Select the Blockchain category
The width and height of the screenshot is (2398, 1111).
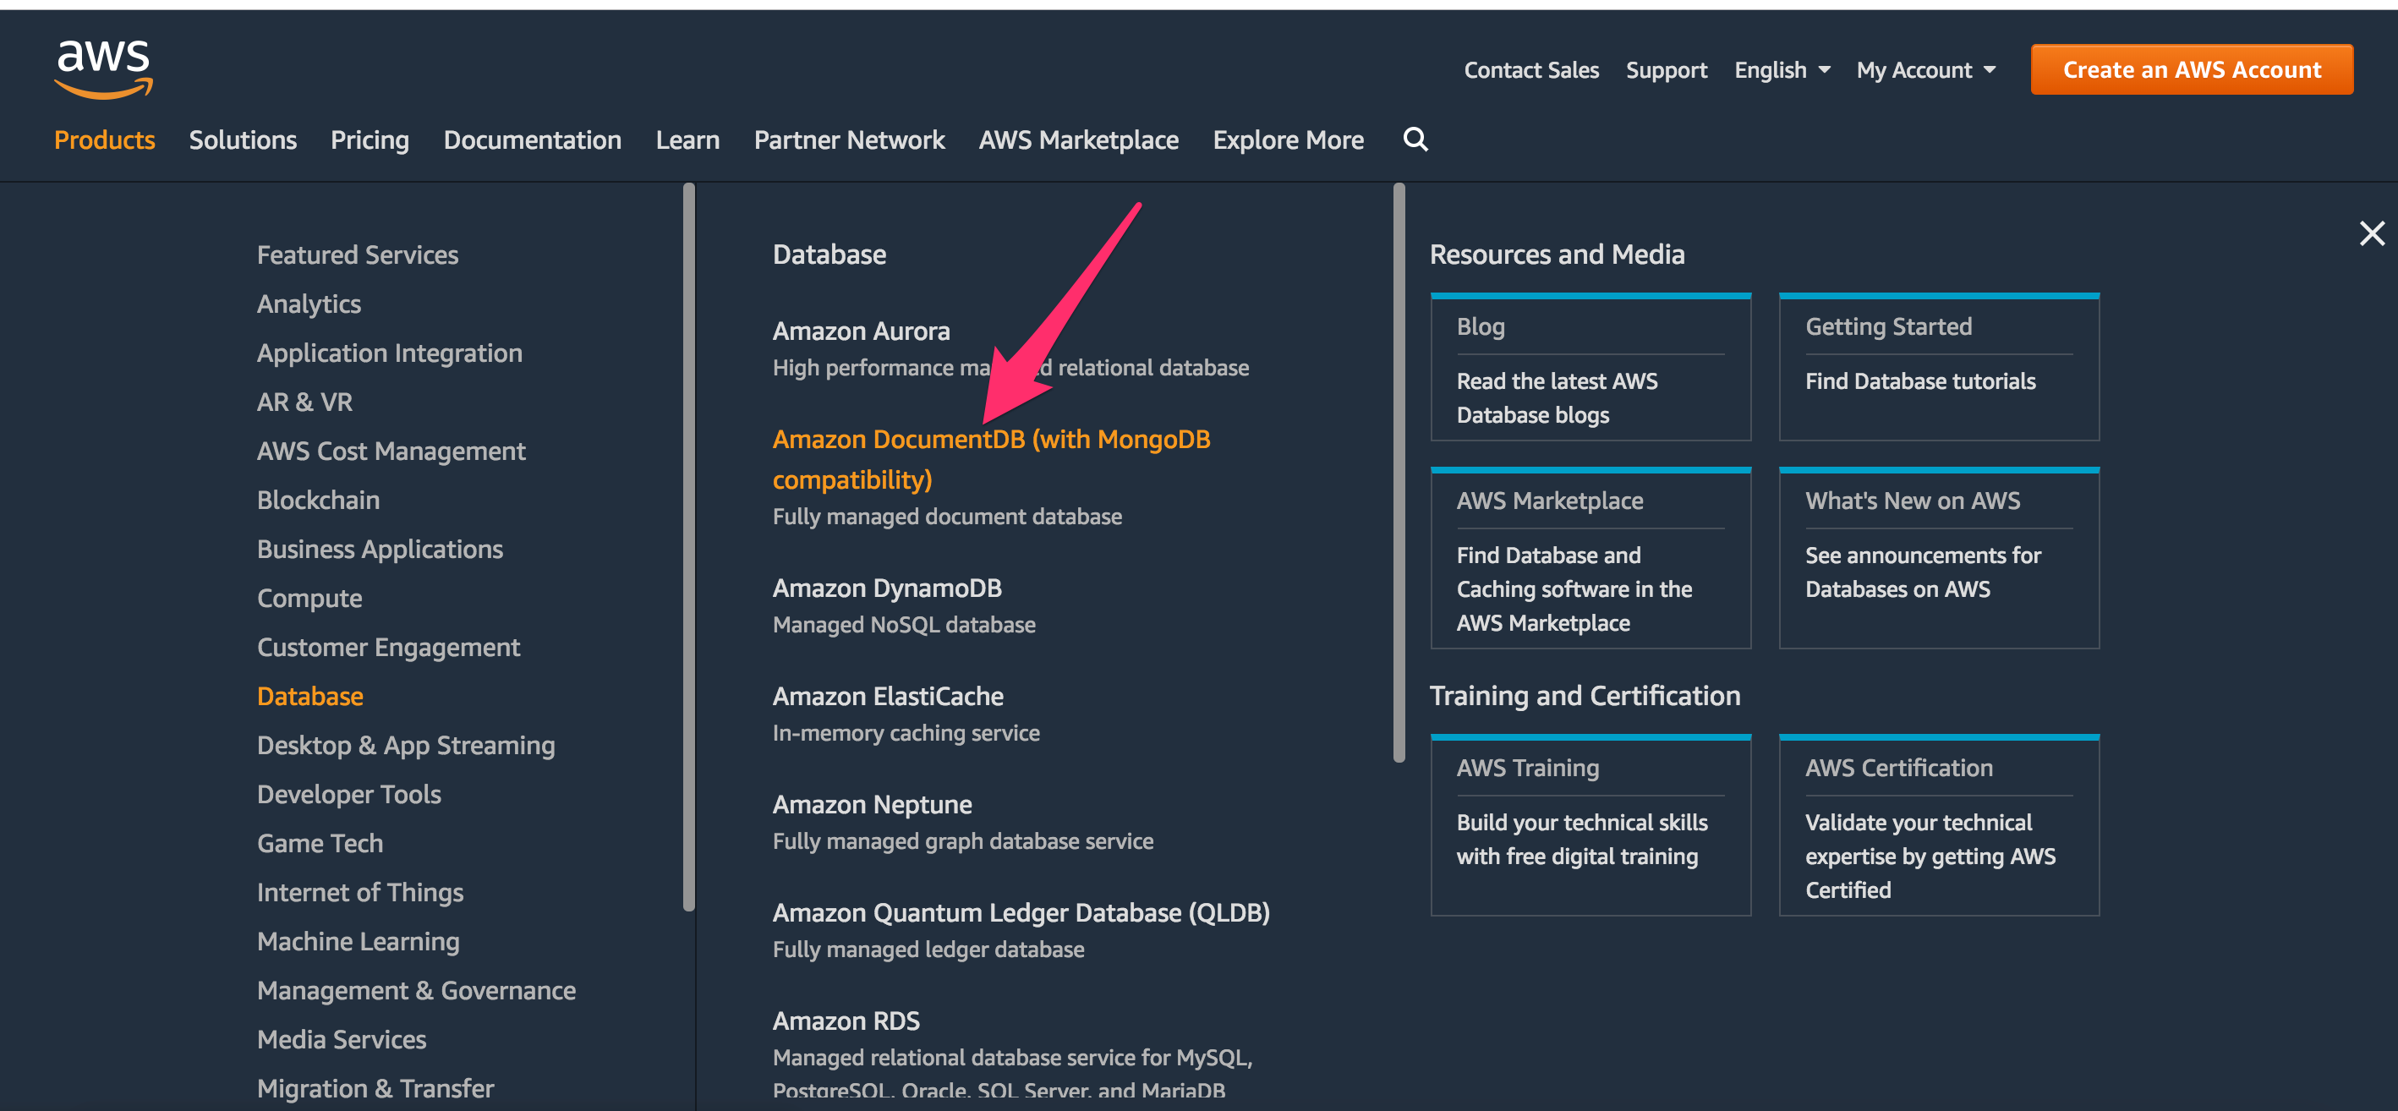click(x=317, y=500)
